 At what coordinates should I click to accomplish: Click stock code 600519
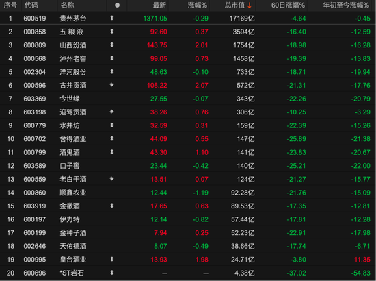[35, 19]
